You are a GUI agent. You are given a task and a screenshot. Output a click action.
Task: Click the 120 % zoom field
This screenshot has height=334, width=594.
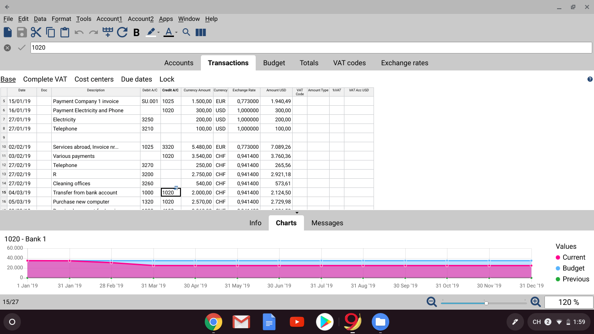pos(569,302)
